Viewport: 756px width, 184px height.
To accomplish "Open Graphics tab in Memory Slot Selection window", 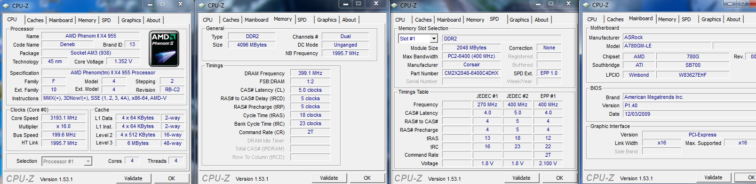I will coord(519,20).
